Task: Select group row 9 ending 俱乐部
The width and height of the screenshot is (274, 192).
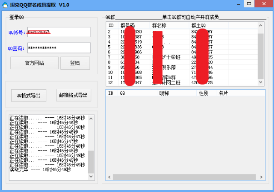Action: coord(182,67)
